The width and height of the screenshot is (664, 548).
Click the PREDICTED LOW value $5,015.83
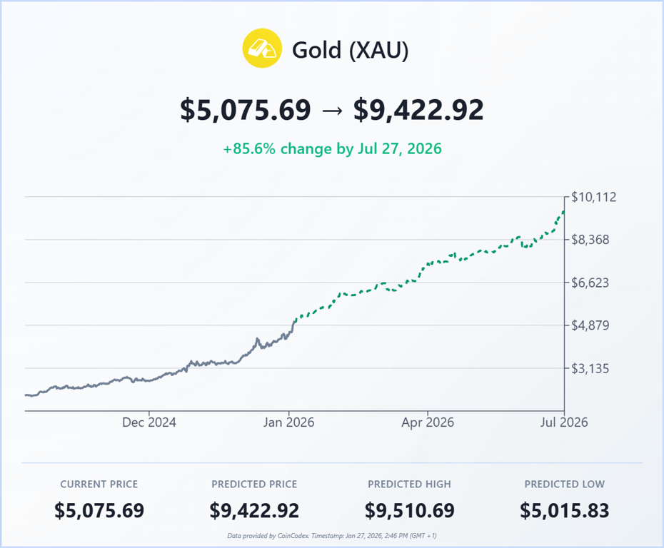[x=564, y=511]
